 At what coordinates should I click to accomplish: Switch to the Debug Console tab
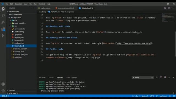(x=71, y=78)
